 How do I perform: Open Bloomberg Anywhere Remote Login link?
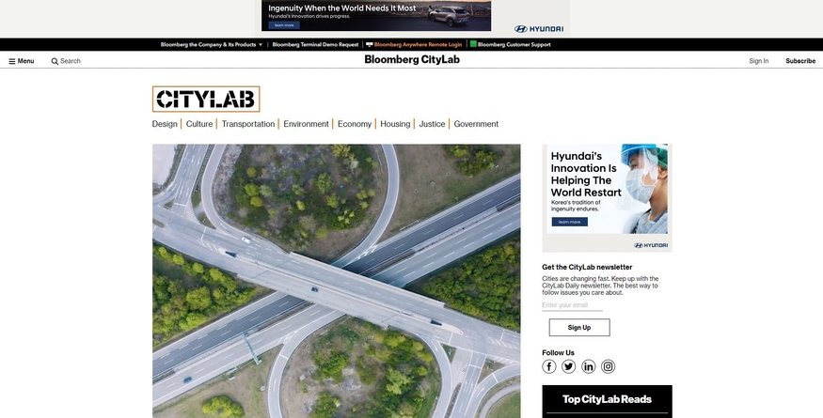click(x=418, y=44)
